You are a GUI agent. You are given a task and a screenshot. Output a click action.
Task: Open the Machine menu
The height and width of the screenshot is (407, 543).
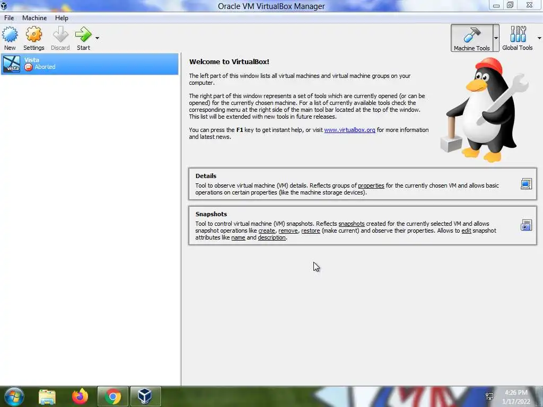pos(34,18)
